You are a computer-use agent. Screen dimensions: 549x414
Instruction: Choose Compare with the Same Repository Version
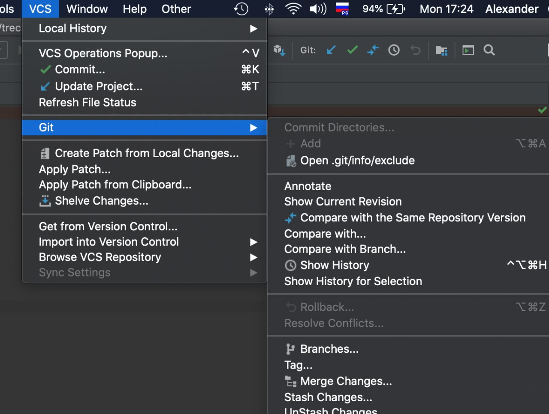(408, 217)
